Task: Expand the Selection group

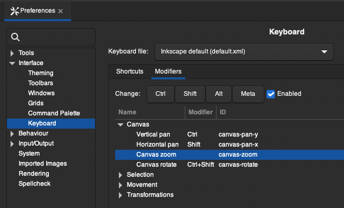Action: [121, 175]
